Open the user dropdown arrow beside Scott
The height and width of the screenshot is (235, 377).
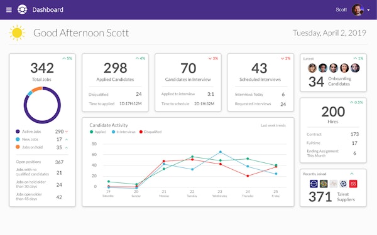pyautogui.click(x=368, y=10)
